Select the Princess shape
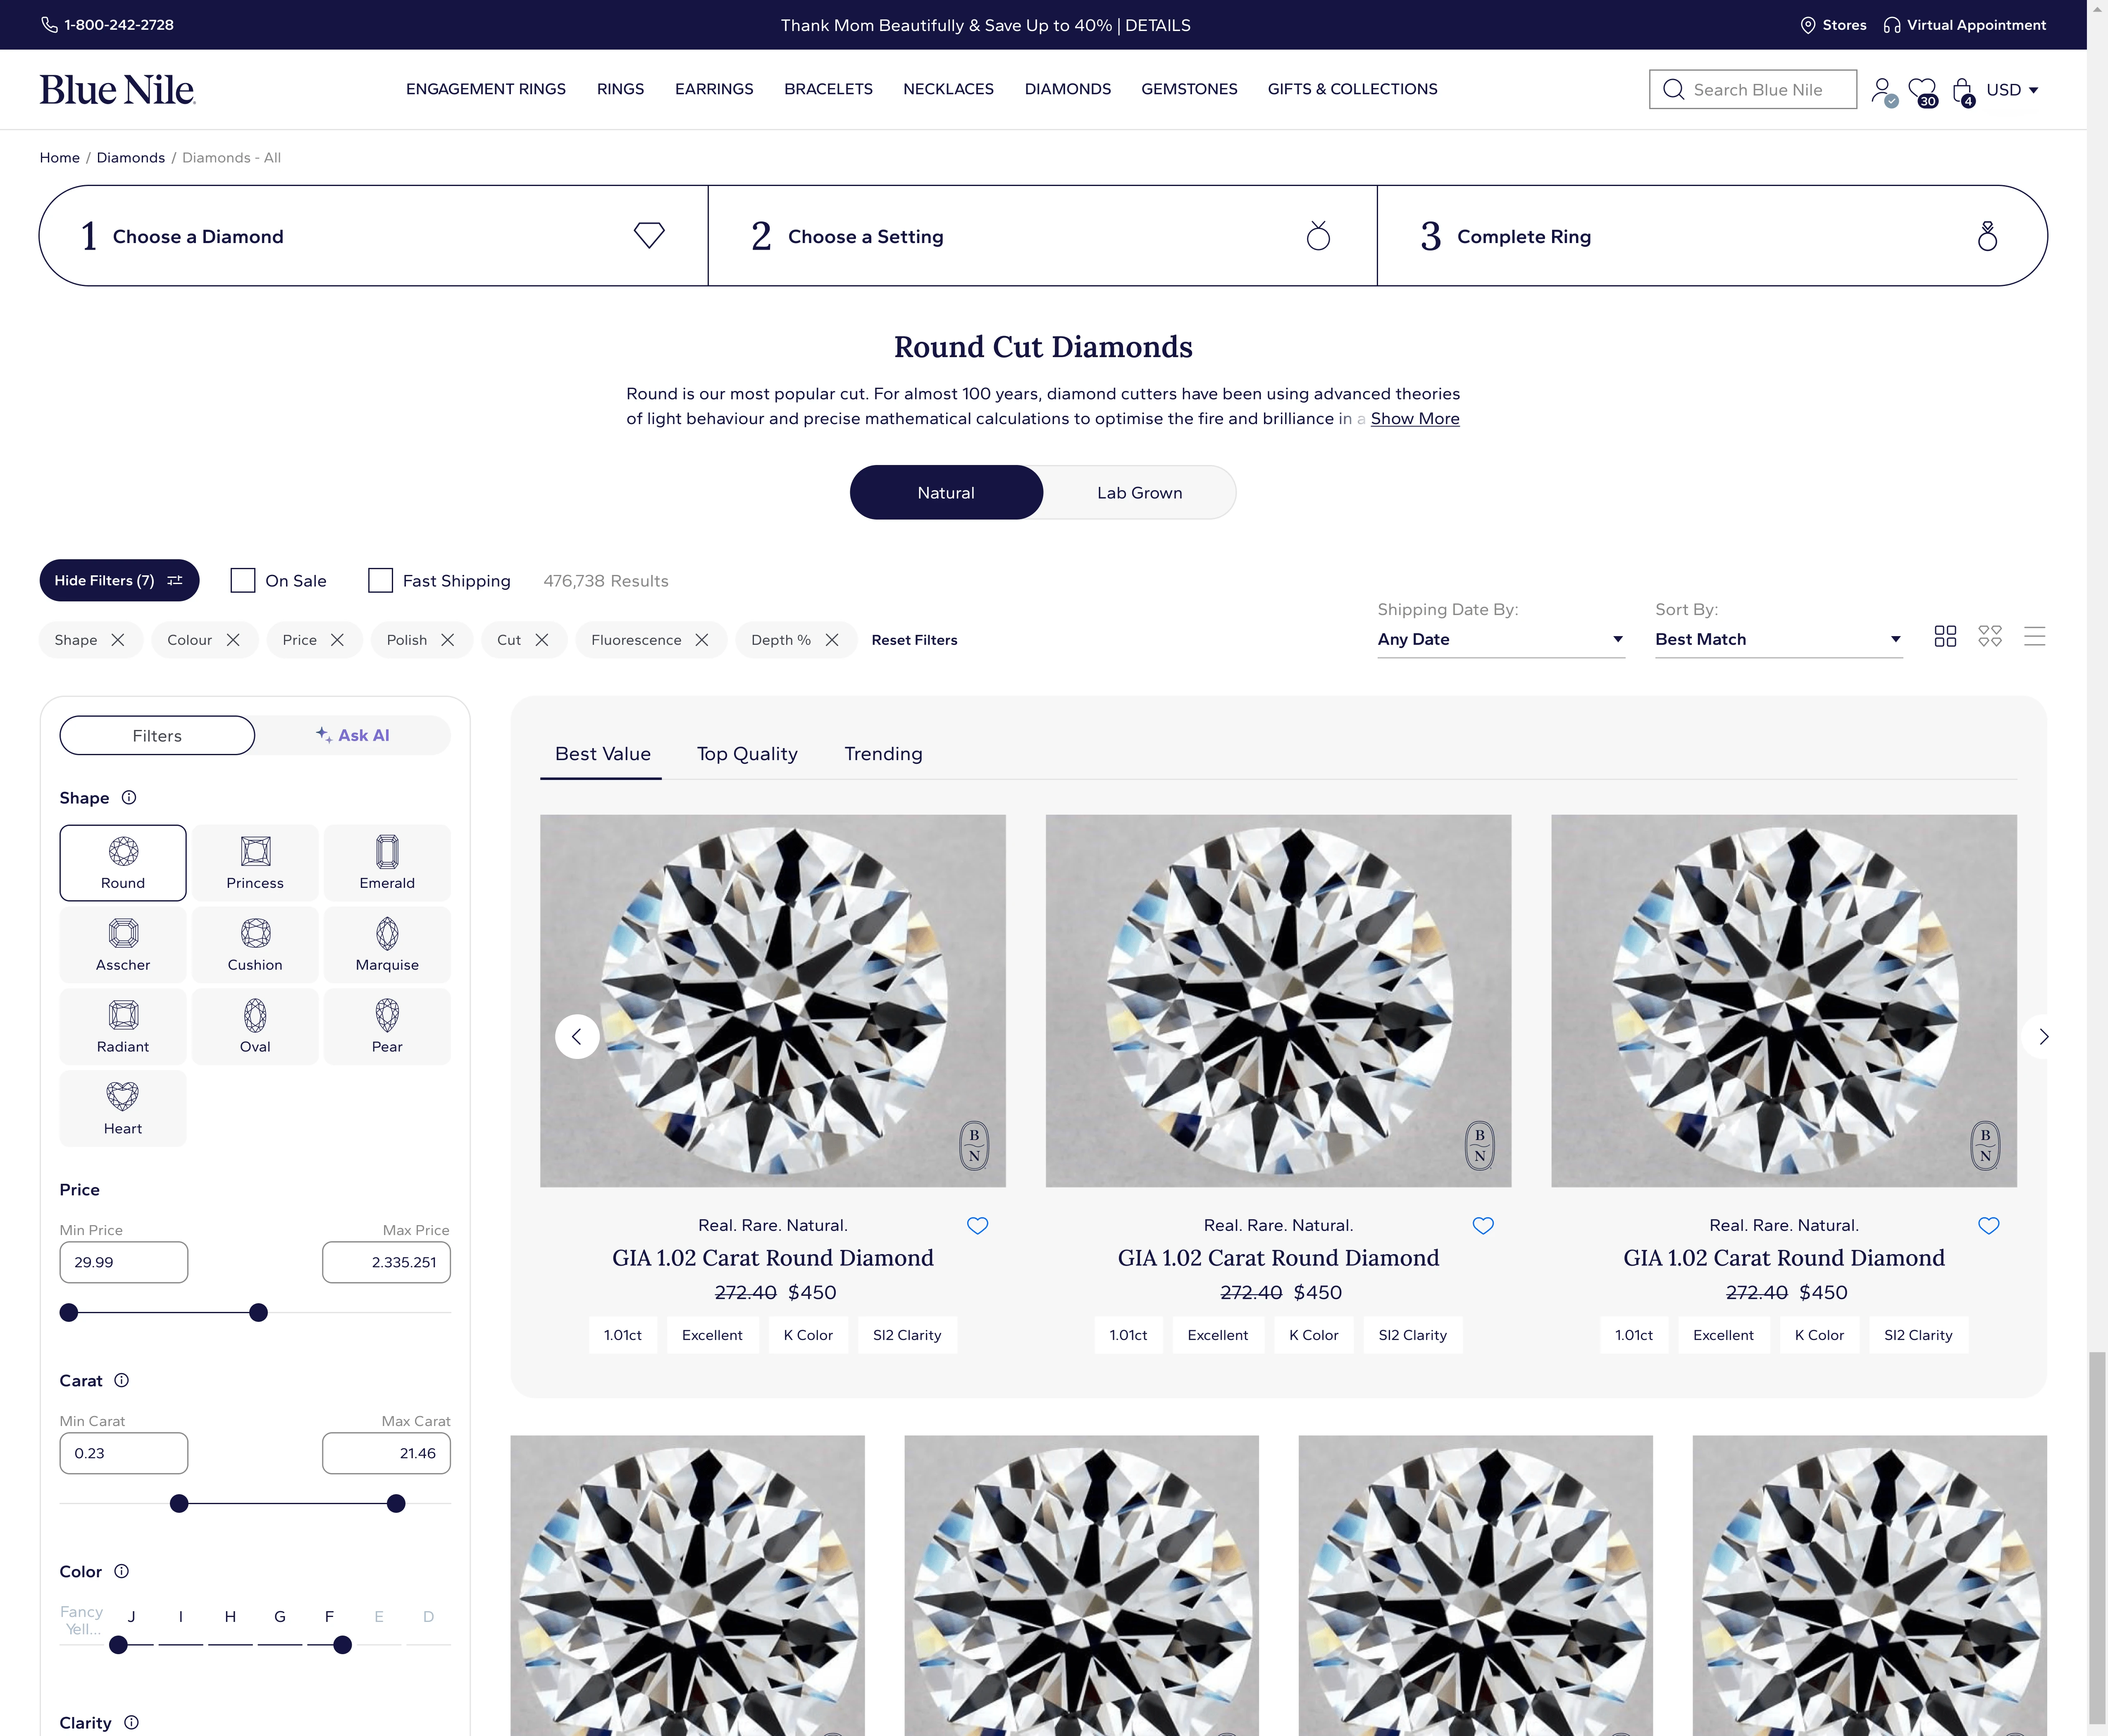The height and width of the screenshot is (1736, 2108). coord(255,863)
